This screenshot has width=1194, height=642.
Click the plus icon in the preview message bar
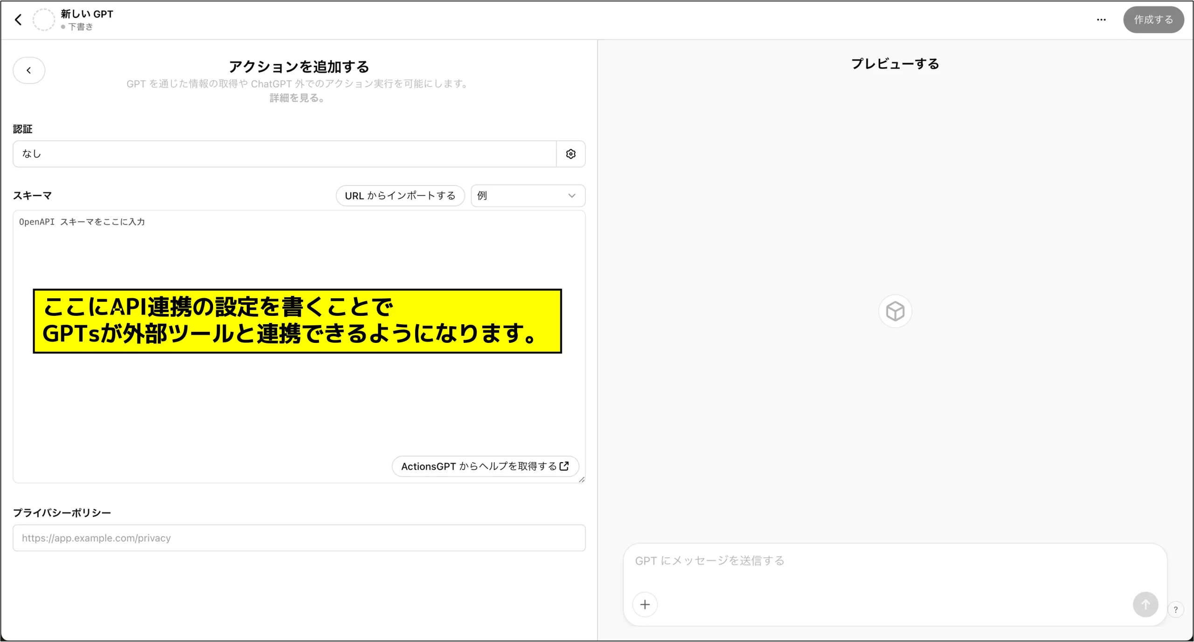[645, 604]
